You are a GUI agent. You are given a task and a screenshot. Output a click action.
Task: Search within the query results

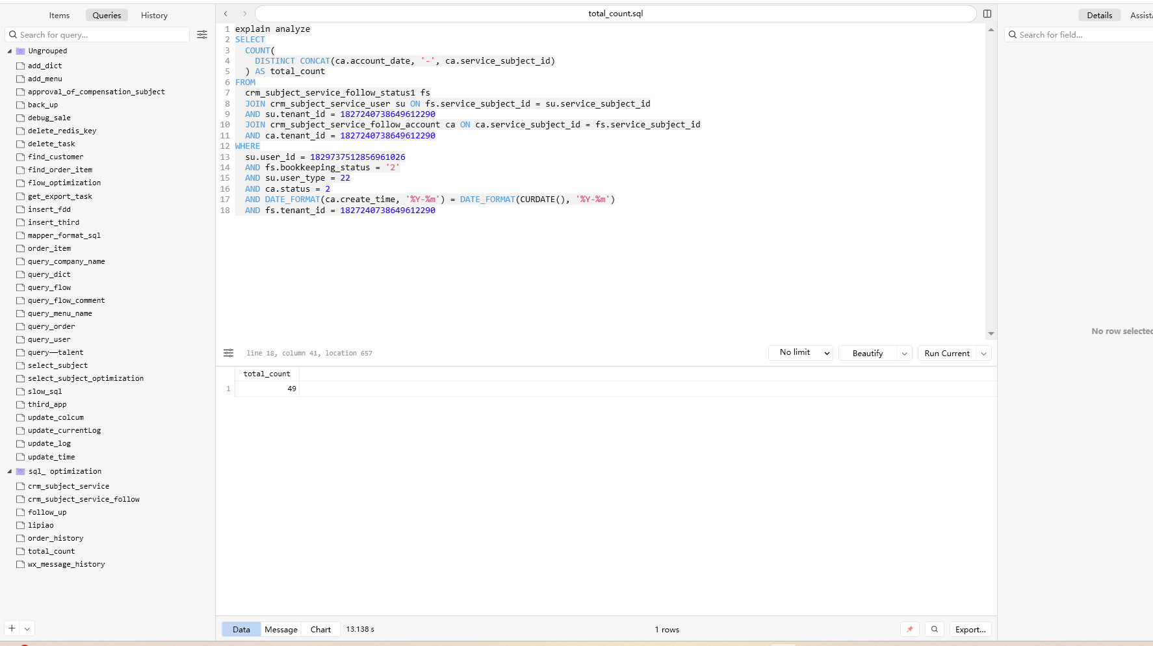click(934, 629)
